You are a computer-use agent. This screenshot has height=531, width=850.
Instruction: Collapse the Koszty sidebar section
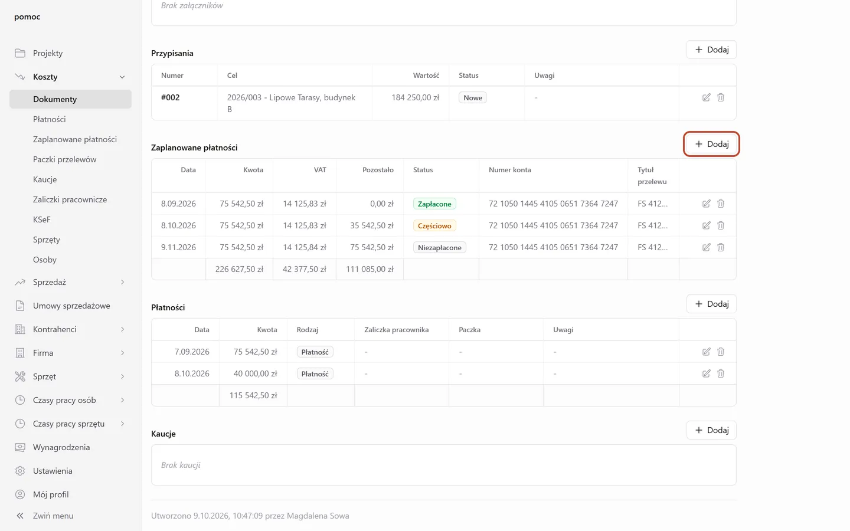[122, 77]
